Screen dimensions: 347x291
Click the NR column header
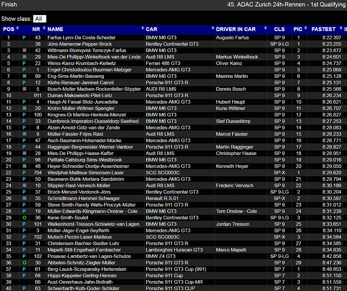click(36, 29)
